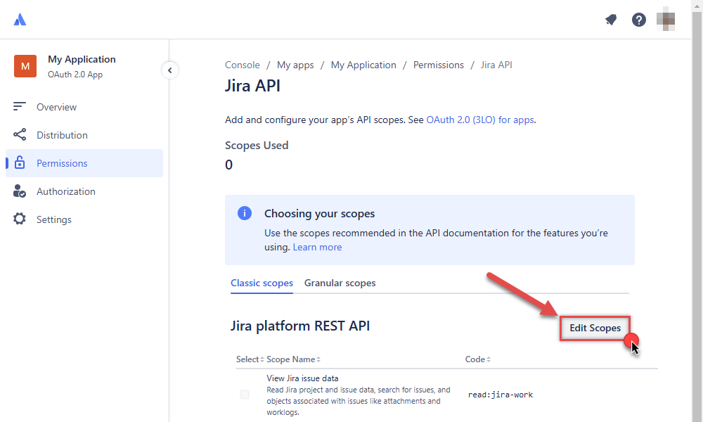Open the help question mark icon
Image resolution: width=703 pixels, height=422 pixels.
(639, 19)
